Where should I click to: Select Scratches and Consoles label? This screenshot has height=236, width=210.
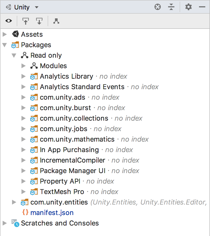point(60,223)
